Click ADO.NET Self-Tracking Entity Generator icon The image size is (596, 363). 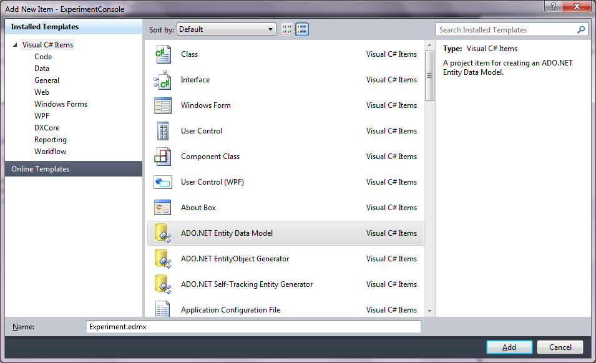pos(163,284)
